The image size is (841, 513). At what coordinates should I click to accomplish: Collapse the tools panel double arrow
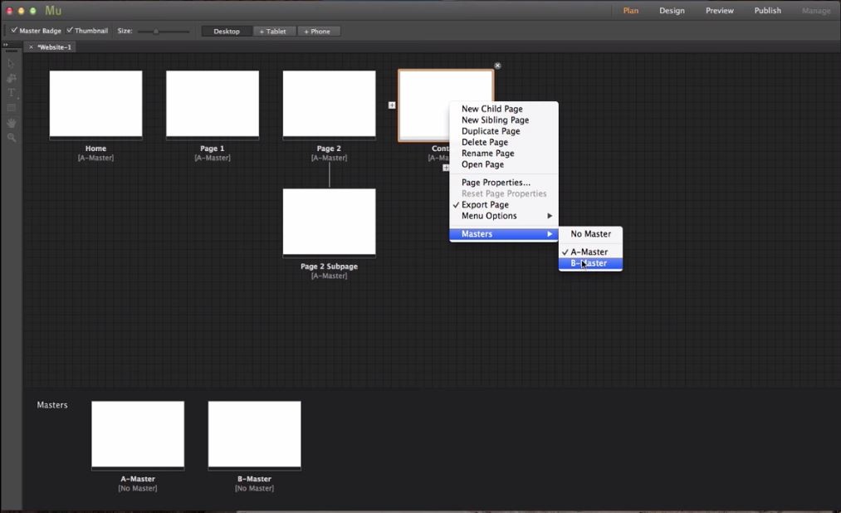point(6,45)
